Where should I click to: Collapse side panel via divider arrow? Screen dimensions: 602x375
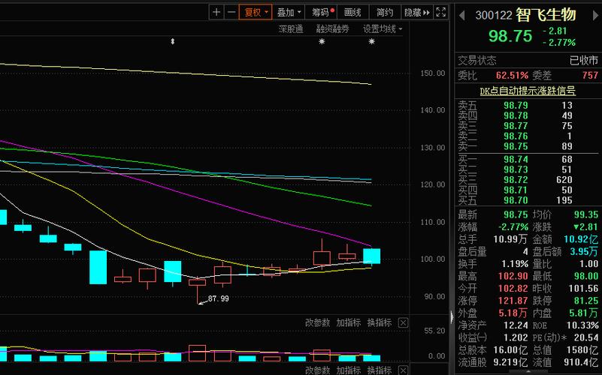[x=452, y=316]
